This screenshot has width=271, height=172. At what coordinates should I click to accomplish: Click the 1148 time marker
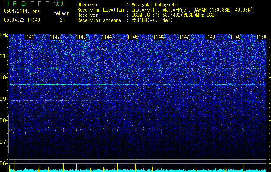[x=210, y=37]
